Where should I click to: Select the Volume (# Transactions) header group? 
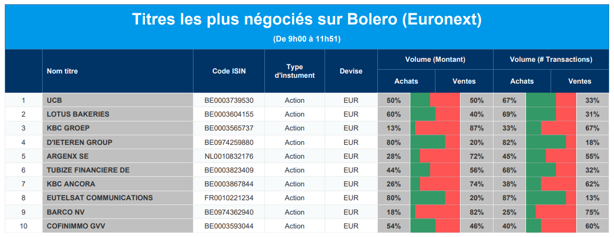(x=551, y=59)
